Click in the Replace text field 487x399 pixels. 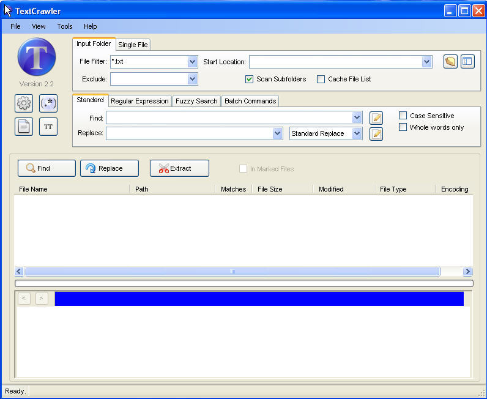[x=190, y=133]
